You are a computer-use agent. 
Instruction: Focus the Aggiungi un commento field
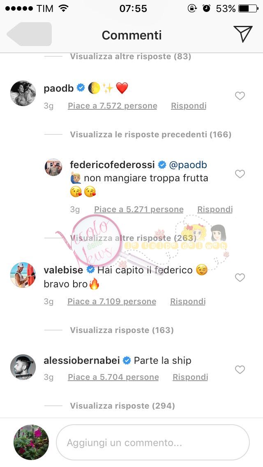click(153, 443)
